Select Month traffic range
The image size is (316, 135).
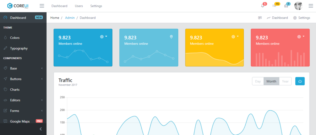(x=271, y=81)
